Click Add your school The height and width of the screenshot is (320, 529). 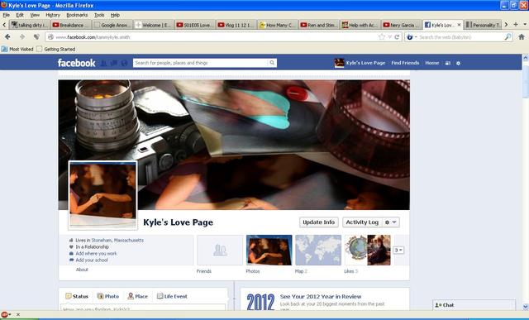pyautogui.click(x=92, y=260)
